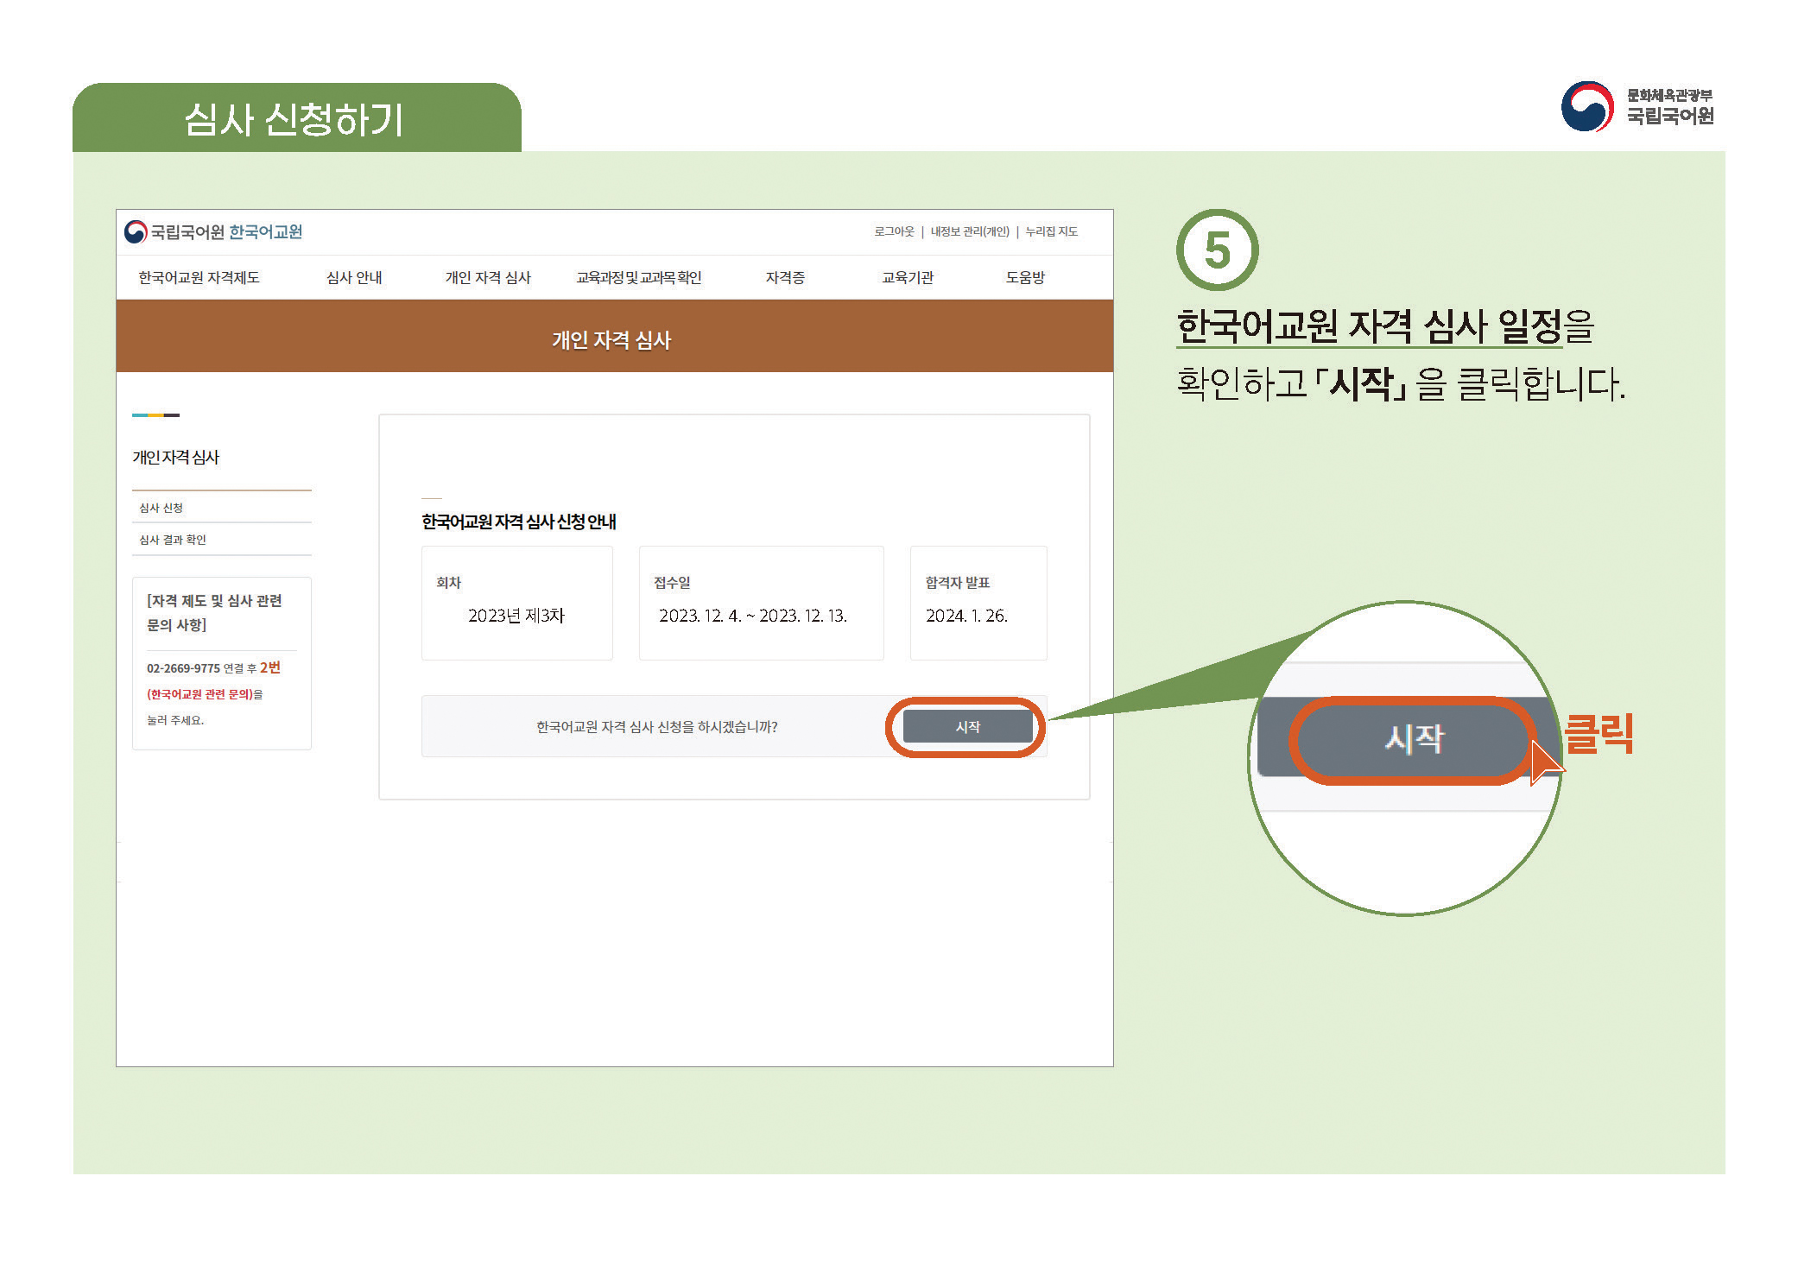Image resolution: width=1798 pixels, height=1271 pixels.
Task: Click the 접수일 schedule card
Action: tap(761, 603)
